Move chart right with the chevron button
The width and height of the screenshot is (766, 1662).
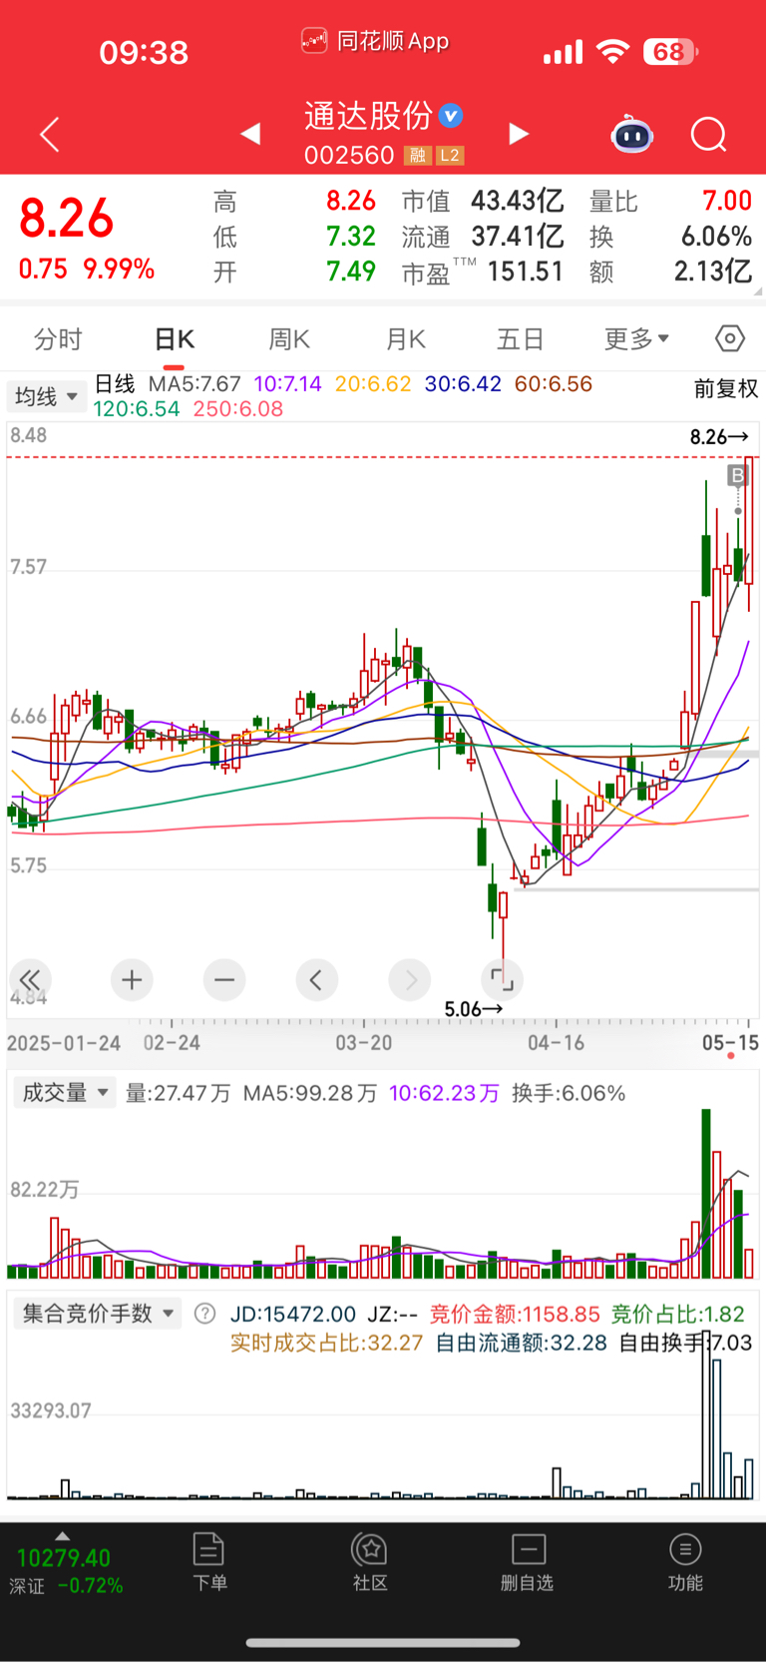(410, 980)
